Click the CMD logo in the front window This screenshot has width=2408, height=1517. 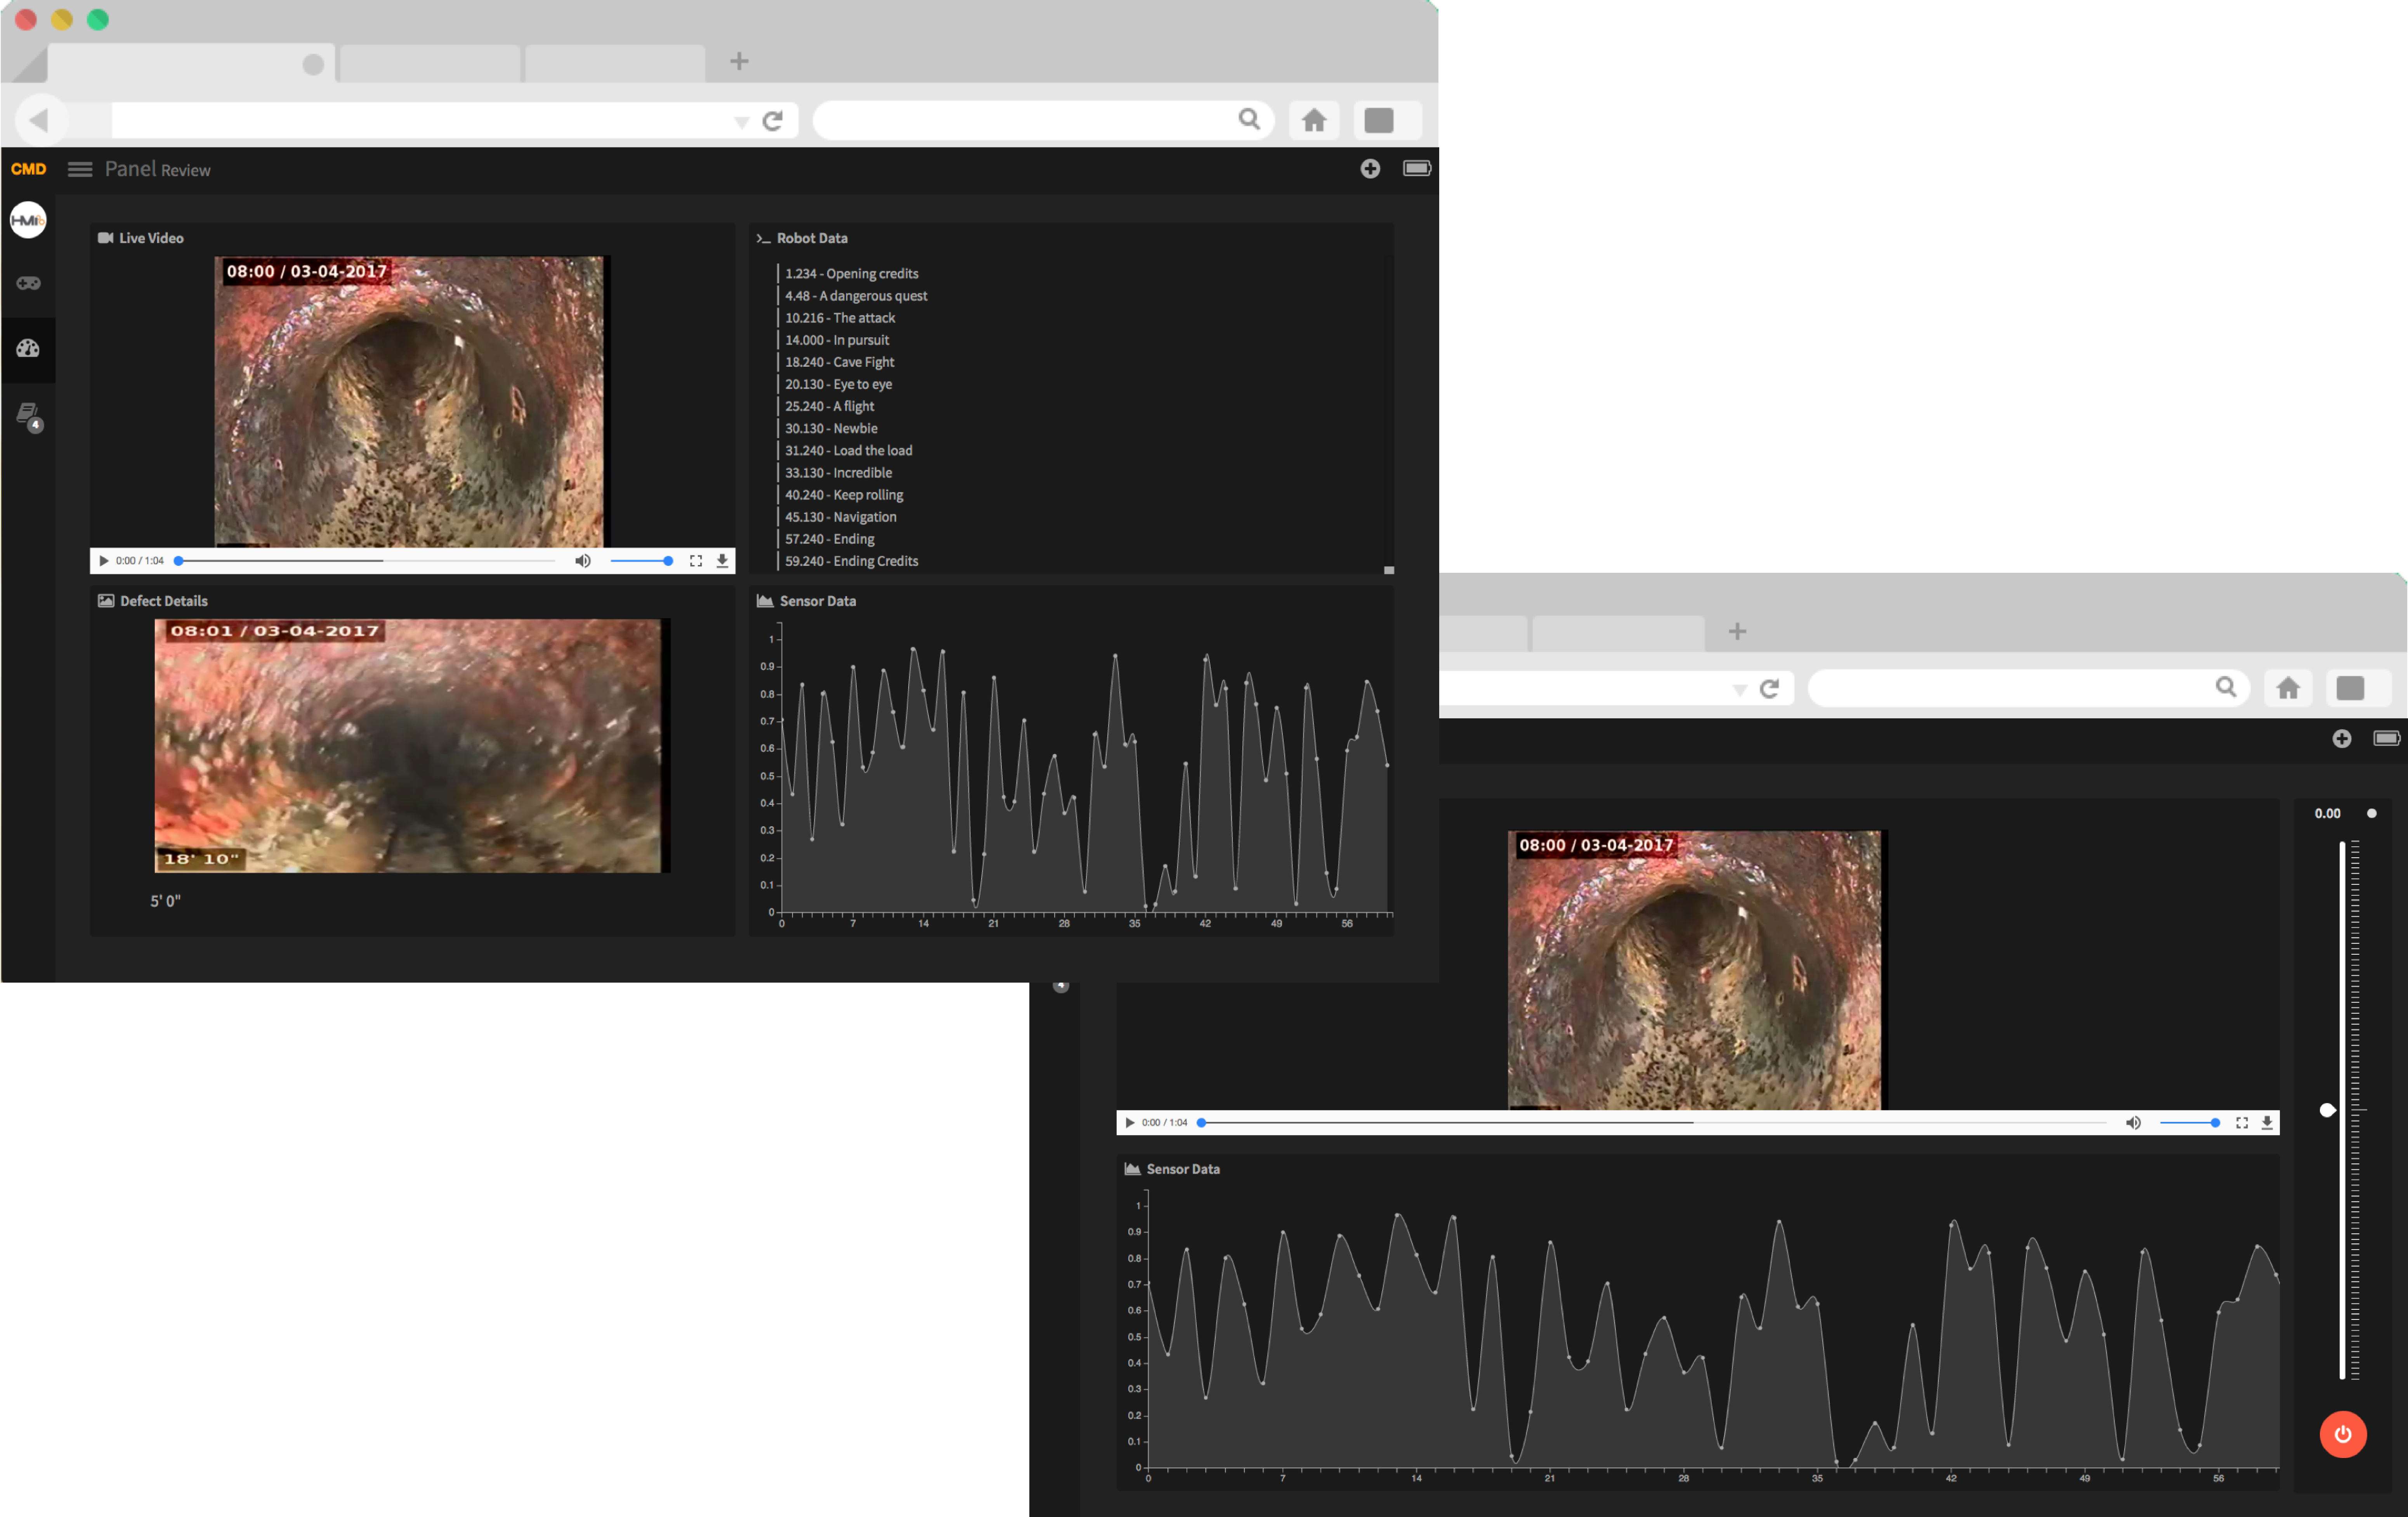(28, 169)
